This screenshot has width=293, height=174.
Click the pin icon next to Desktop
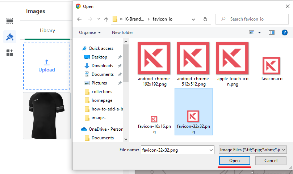pyautogui.click(x=120, y=57)
